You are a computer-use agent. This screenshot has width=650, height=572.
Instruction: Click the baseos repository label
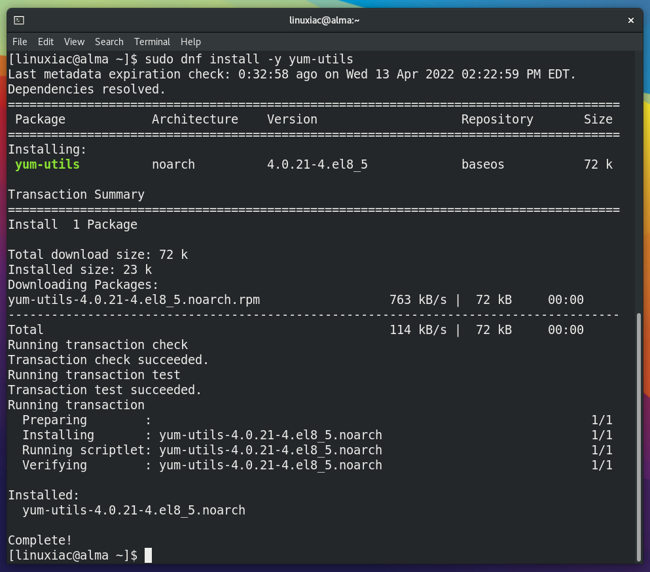coord(482,164)
